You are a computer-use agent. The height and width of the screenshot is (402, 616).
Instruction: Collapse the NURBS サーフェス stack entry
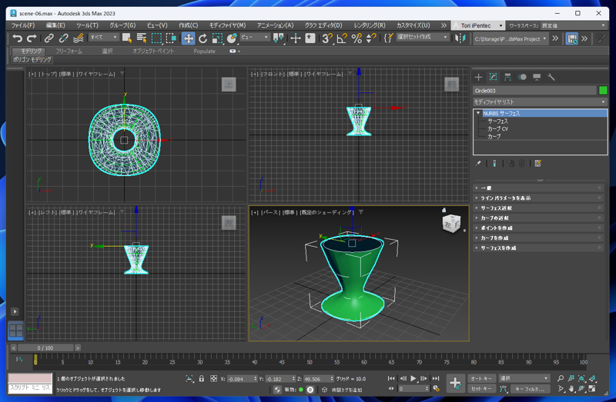click(x=478, y=113)
